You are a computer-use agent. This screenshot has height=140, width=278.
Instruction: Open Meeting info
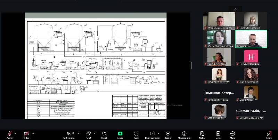184,134
